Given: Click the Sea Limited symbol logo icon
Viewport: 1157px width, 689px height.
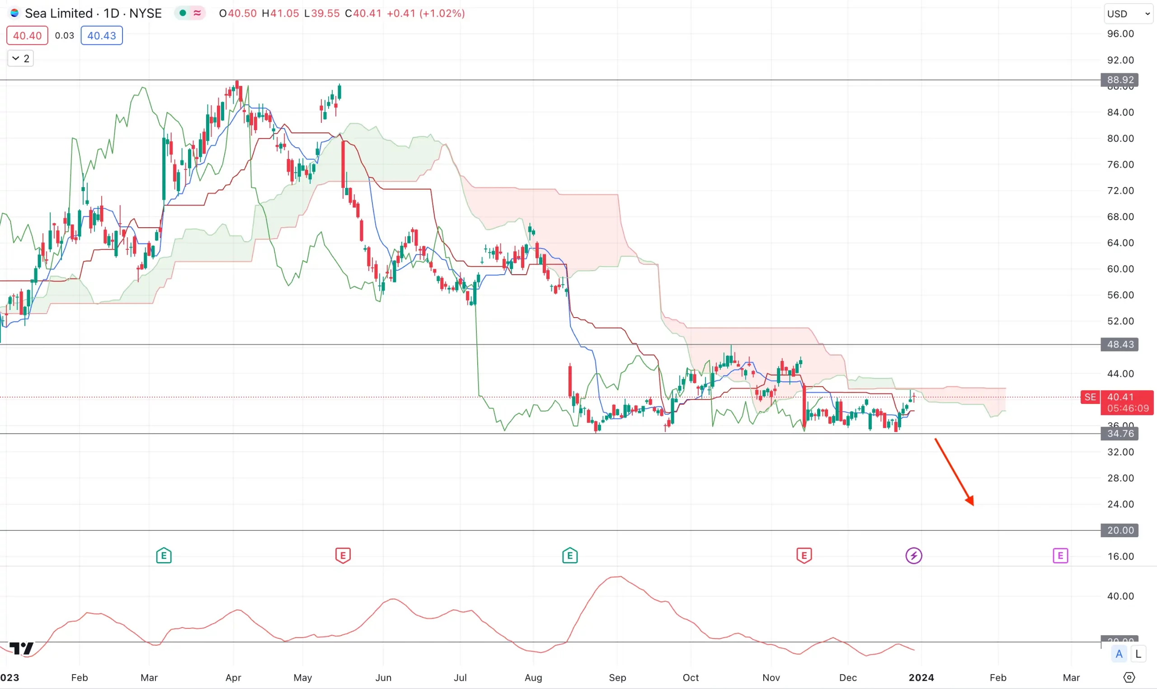Looking at the screenshot, I should tap(14, 13).
